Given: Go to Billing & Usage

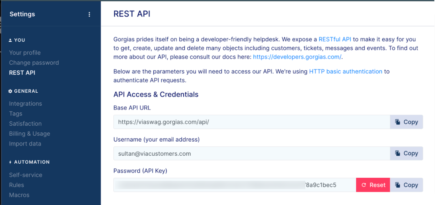Looking at the screenshot, I should point(29,134).
